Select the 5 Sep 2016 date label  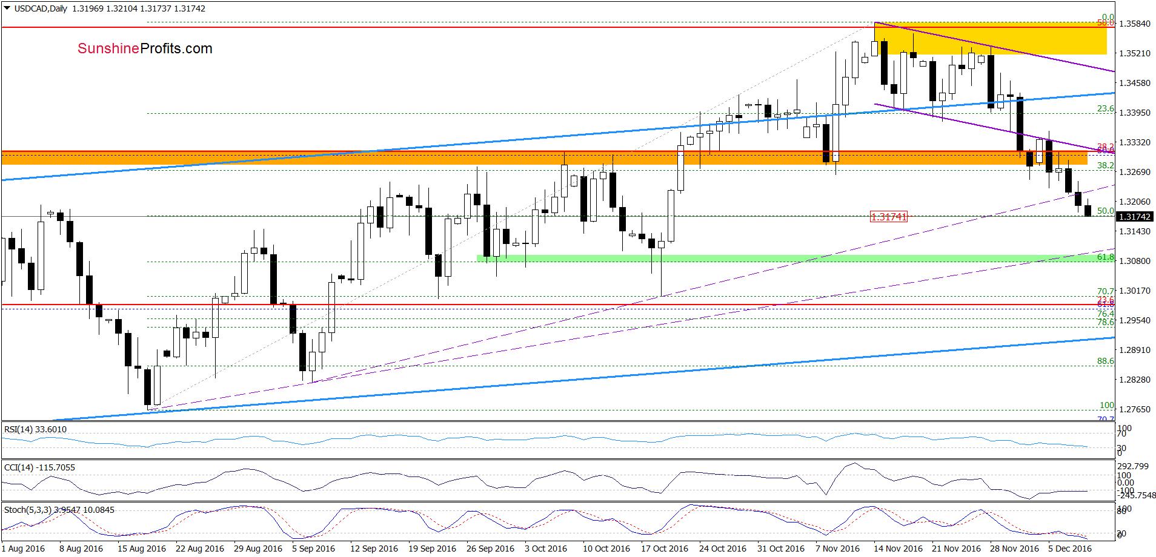tap(313, 549)
